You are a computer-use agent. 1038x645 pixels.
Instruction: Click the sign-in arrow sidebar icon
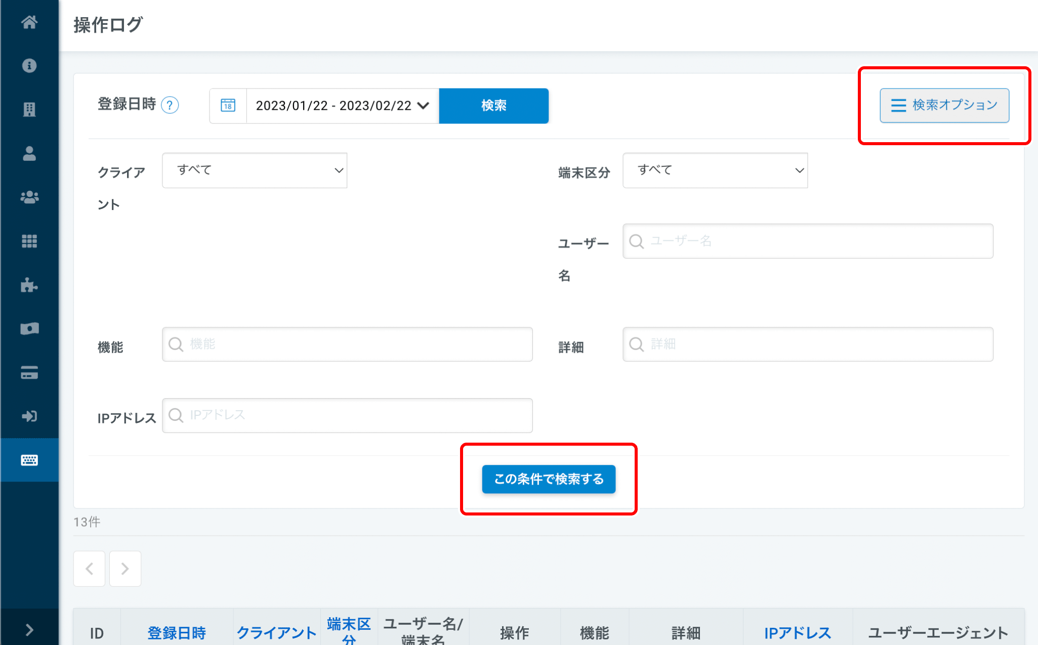pyautogui.click(x=29, y=416)
